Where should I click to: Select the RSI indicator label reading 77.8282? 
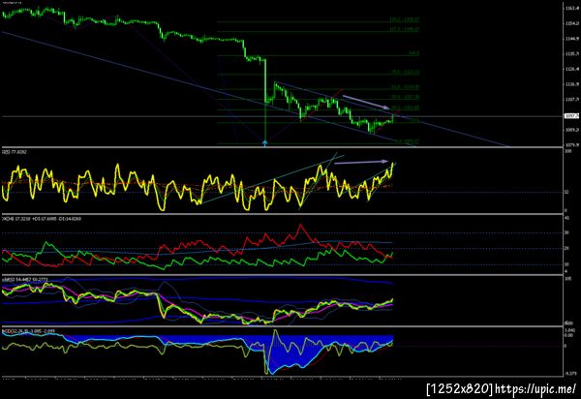point(15,152)
